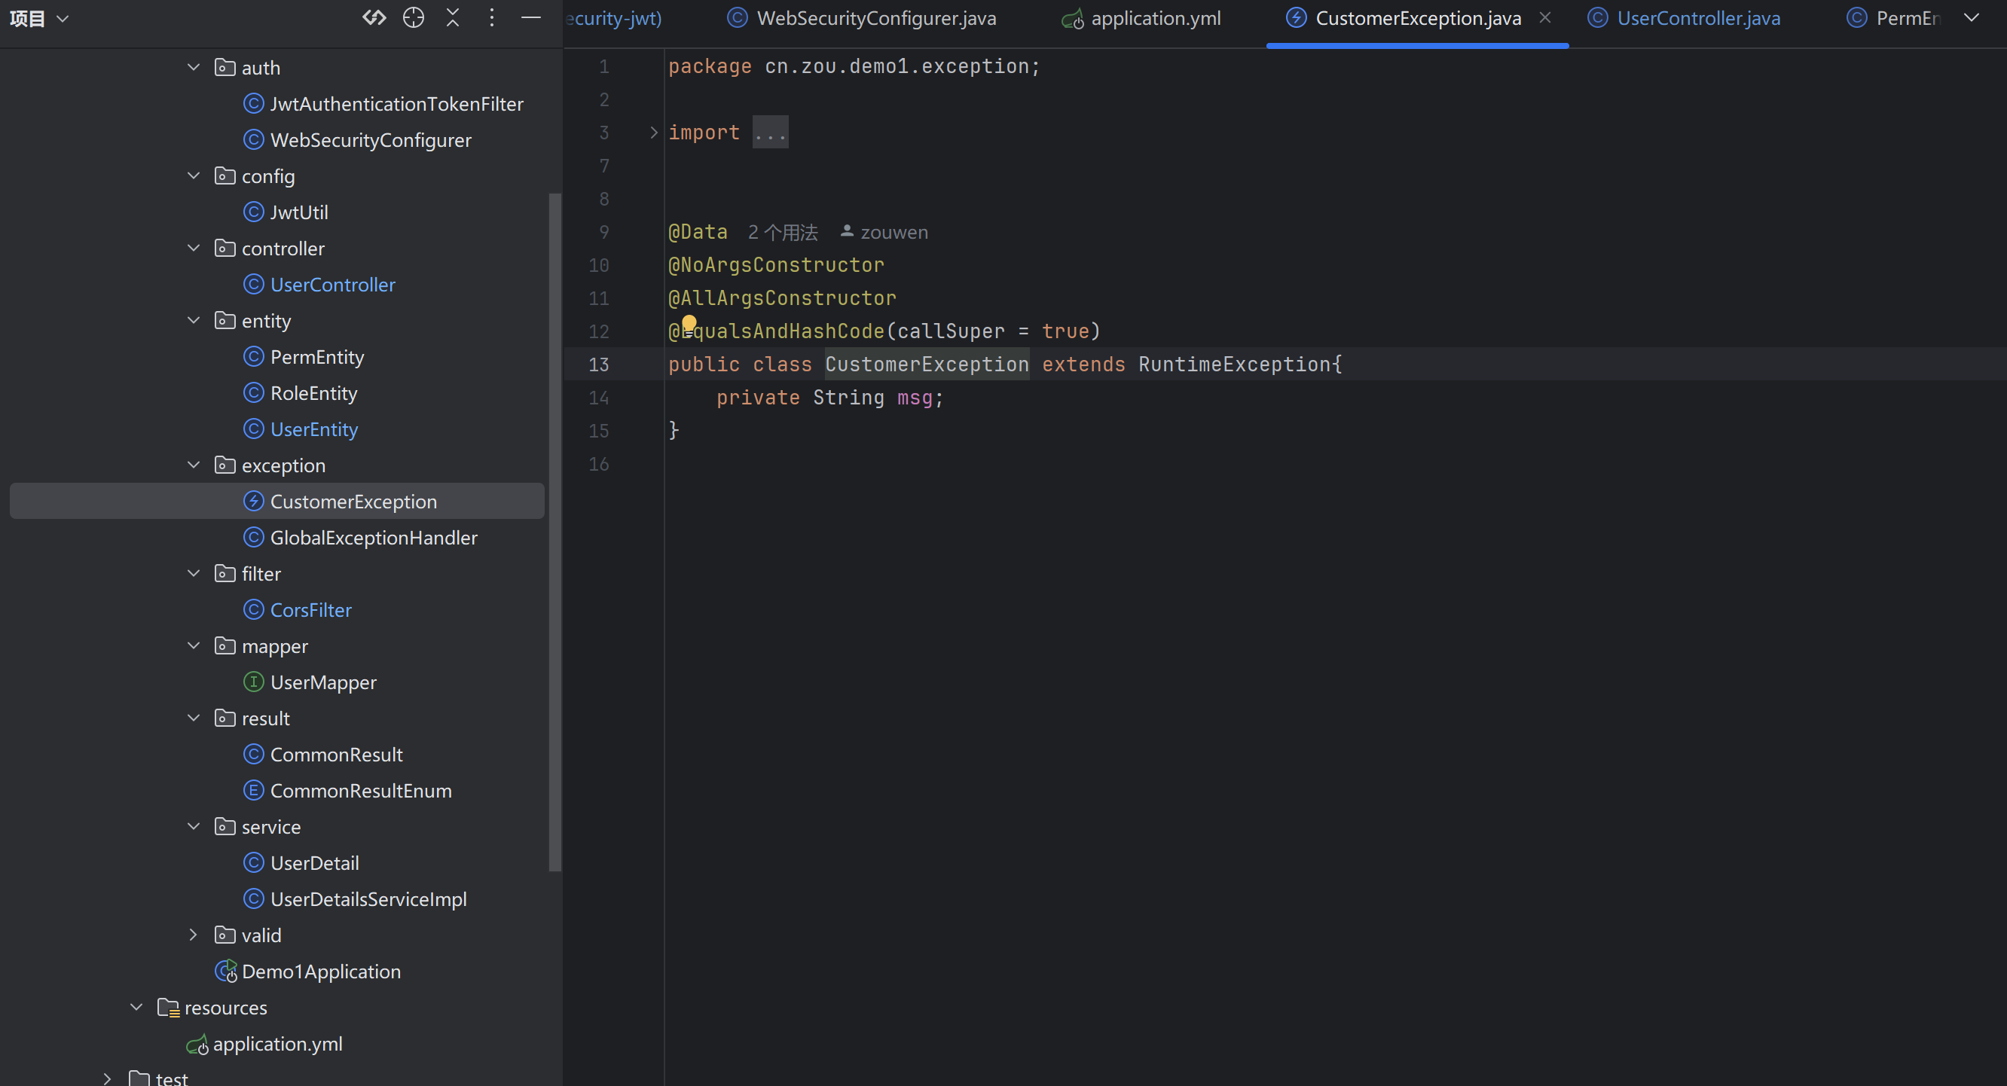Click the Demo1Application Spring Boot icon

[226, 971]
